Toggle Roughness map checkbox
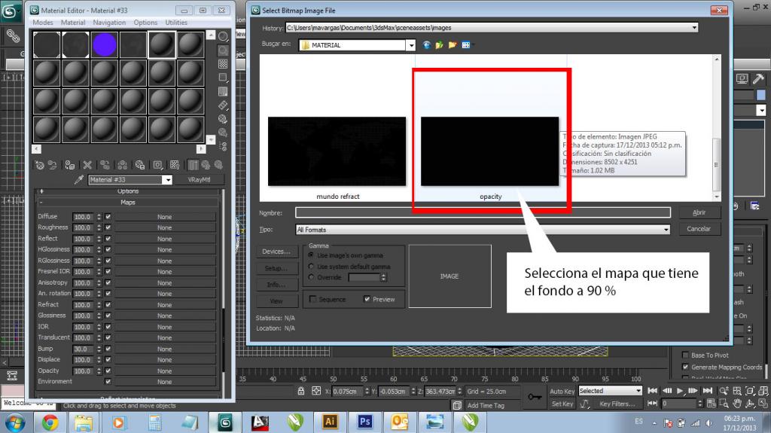Viewport: 771px width, 433px height. (x=108, y=227)
